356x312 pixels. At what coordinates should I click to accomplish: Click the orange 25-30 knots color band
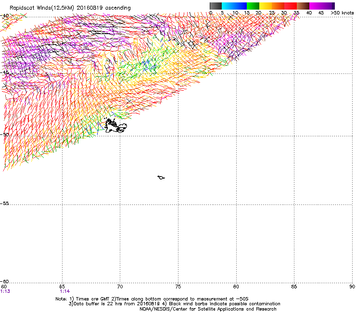tap(278, 6)
